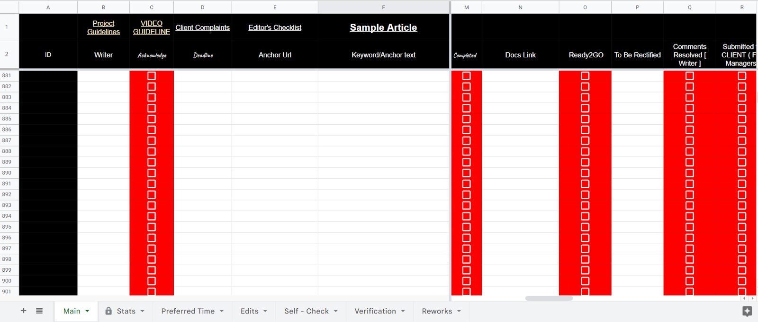Image resolution: width=758 pixels, height=322 pixels.
Task: Open the Rework tab dropdown arrow
Action: tap(459, 311)
